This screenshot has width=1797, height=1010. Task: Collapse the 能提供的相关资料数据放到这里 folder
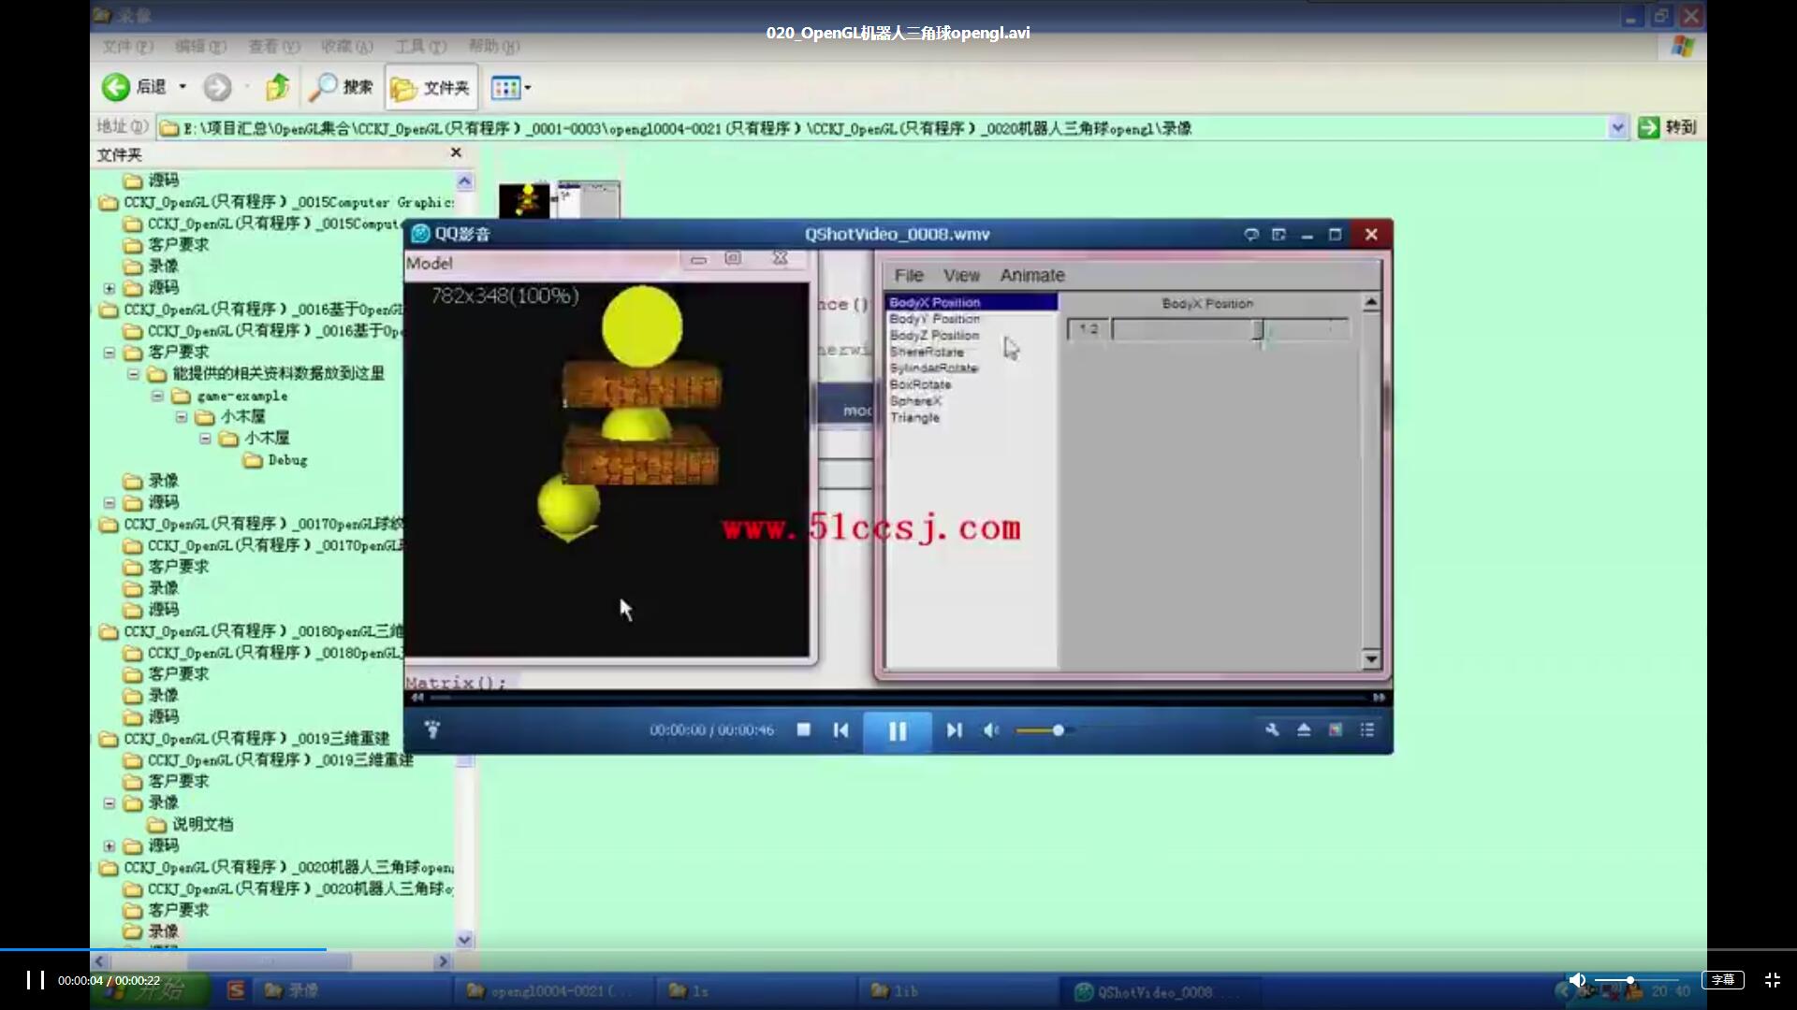point(133,374)
